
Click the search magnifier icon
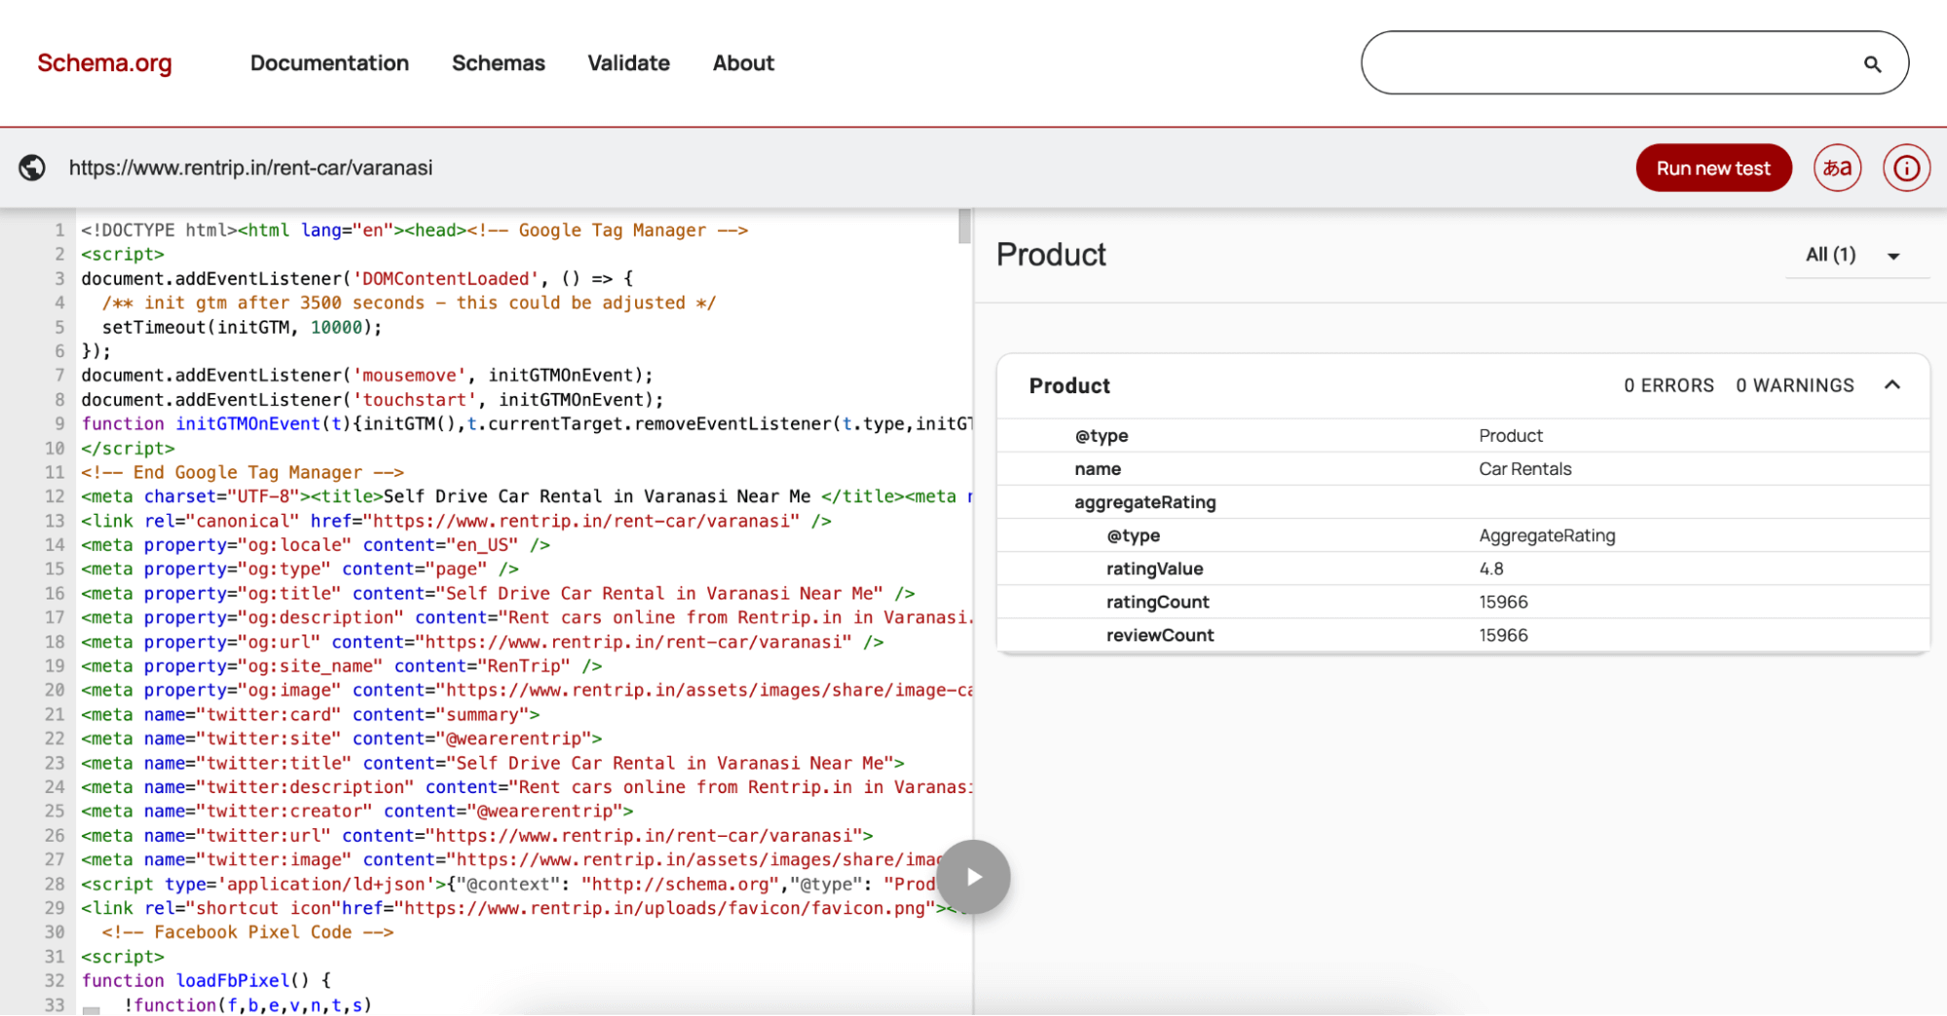click(x=1872, y=64)
